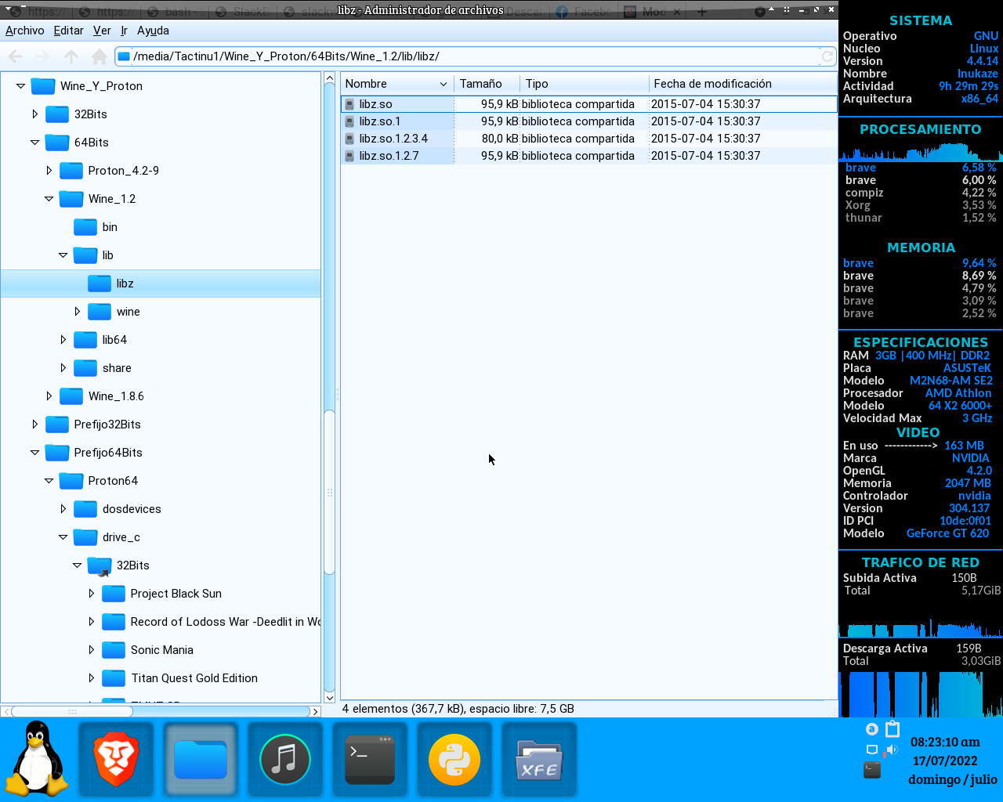Expand the Project Black Sun node
1003x802 pixels.
pyautogui.click(x=92, y=594)
